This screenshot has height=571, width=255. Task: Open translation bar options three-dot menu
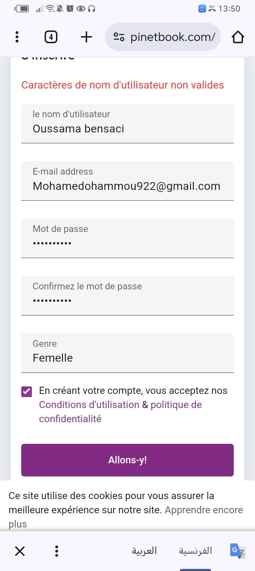(x=57, y=551)
